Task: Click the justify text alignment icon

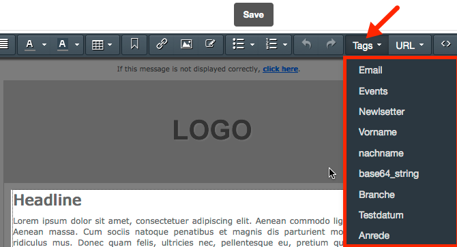Action: point(4,44)
